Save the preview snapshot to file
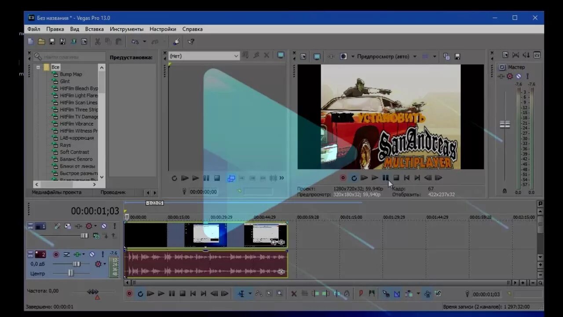The height and width of the screenshot is (317, 563). point(457,56)
